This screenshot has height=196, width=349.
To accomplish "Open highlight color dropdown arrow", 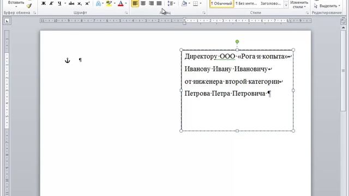I will coord(115,3).
